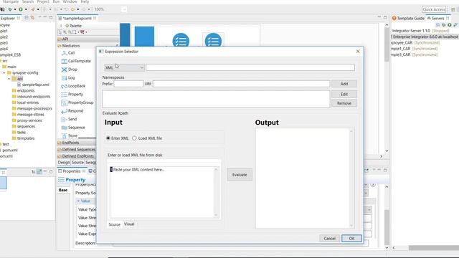Select the Send mediator in the palette

tap(69, 120)
